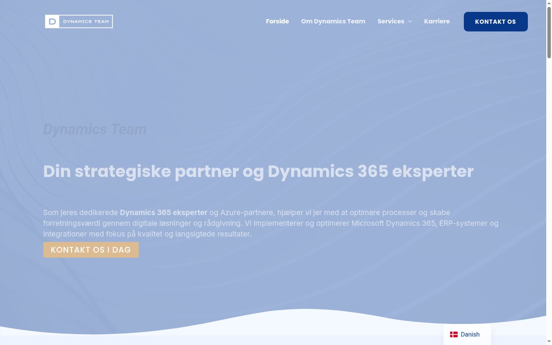
Task: Open the Danish language selector
Action: point(467,335)
